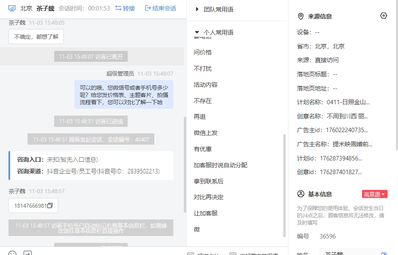Click the 广告主id row
Viewport: 398px width, 255px height.
333,130
